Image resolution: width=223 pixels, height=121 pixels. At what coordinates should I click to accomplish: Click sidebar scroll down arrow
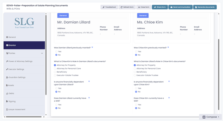click(46, 115)
